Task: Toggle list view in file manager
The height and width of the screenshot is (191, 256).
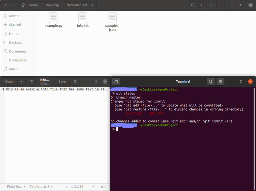Action: 202,5
